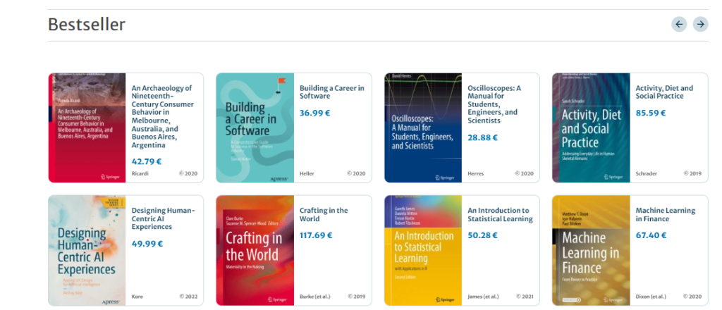Select the 67.40 € price
The height and width of the screenshot is (310, 722).
coord(651,235)
